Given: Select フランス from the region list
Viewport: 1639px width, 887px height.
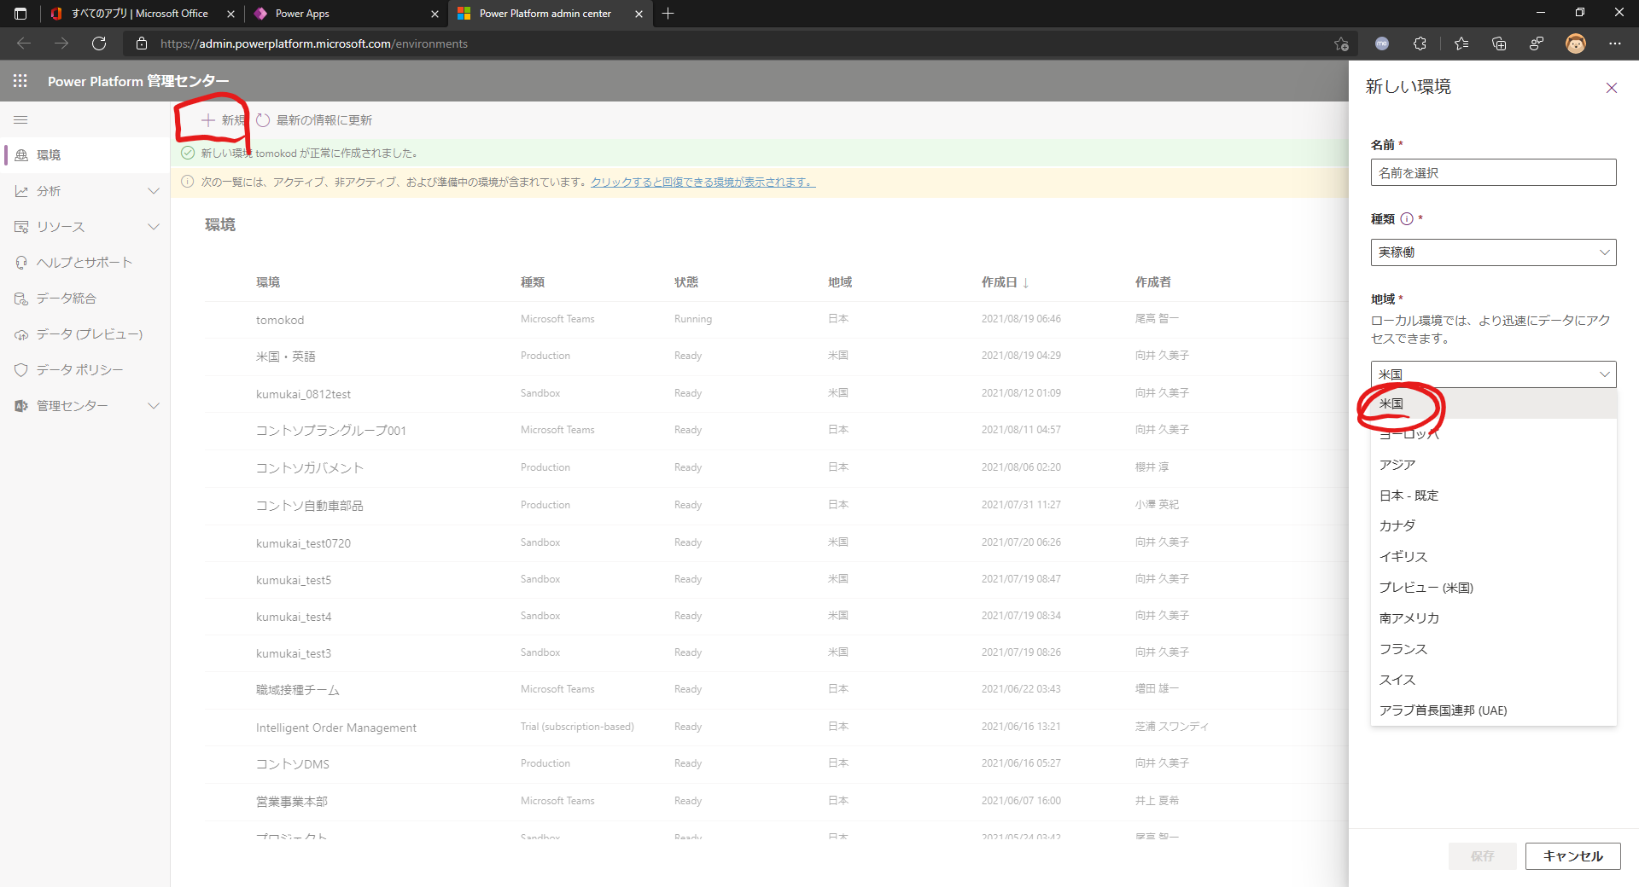Looking at the screenshot, I should pyautogui.click(x=1493, y=649).
